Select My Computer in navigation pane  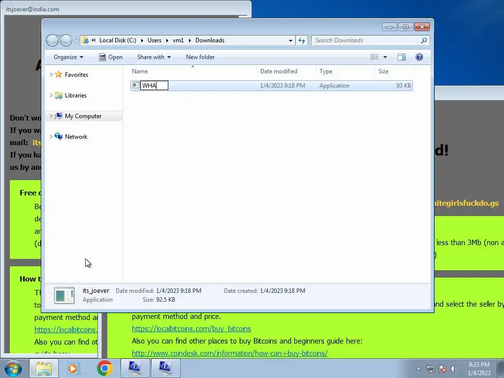pyautogui.click(x=83, y=116)
